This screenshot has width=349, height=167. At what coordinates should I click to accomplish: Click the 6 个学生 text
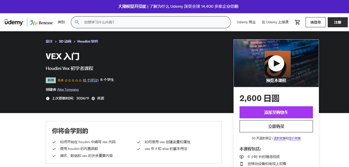107,80
